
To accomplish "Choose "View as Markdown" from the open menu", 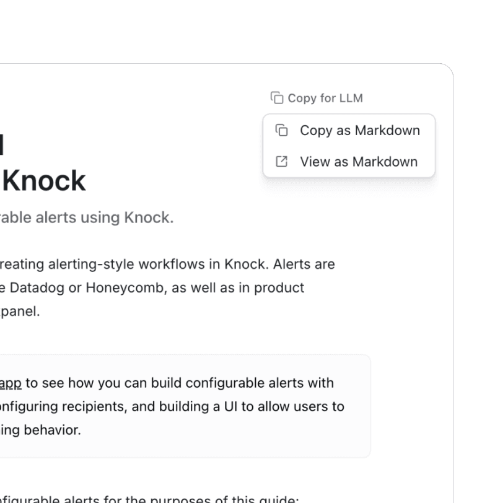I will (x=359, y=162).
